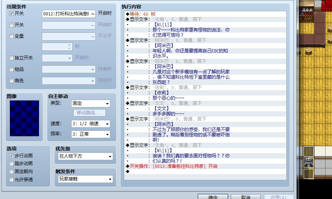Uncheck the 步行动画 option

12,156
